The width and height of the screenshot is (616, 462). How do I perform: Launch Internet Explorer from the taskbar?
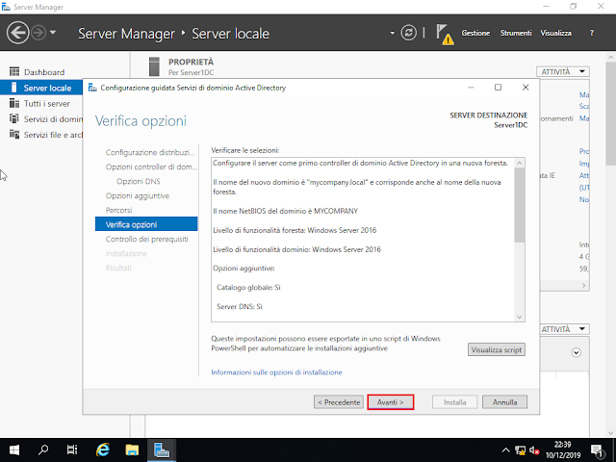[103, 449]
